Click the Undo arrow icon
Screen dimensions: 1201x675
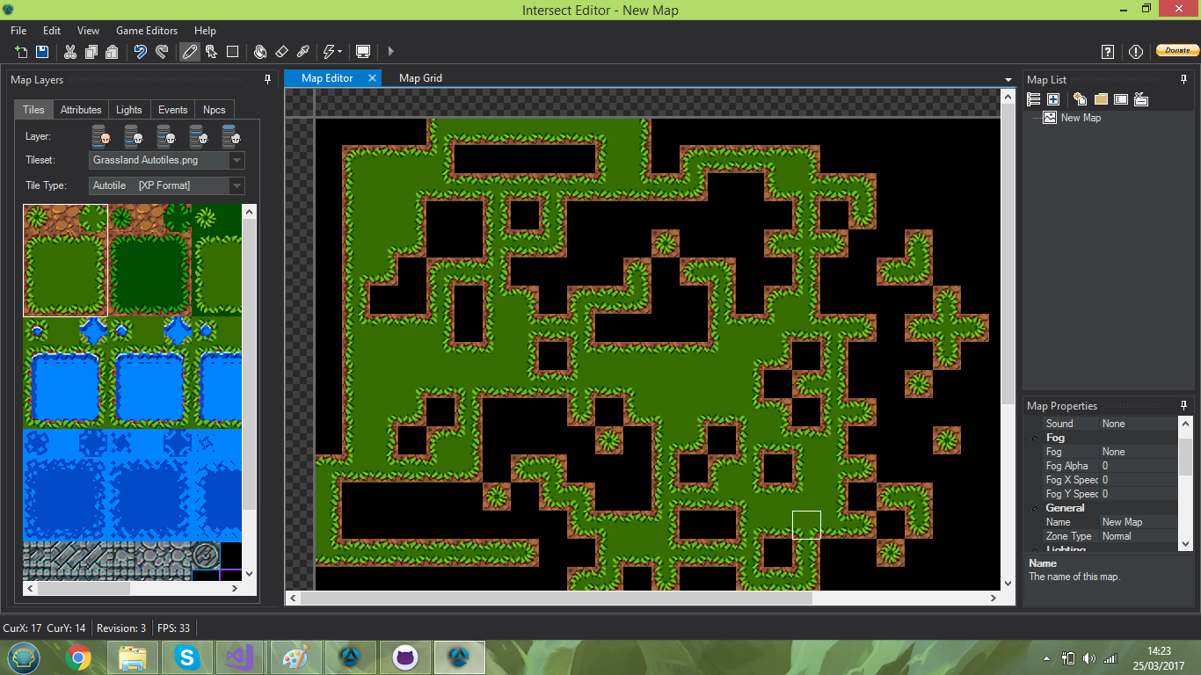pos(140,52)
